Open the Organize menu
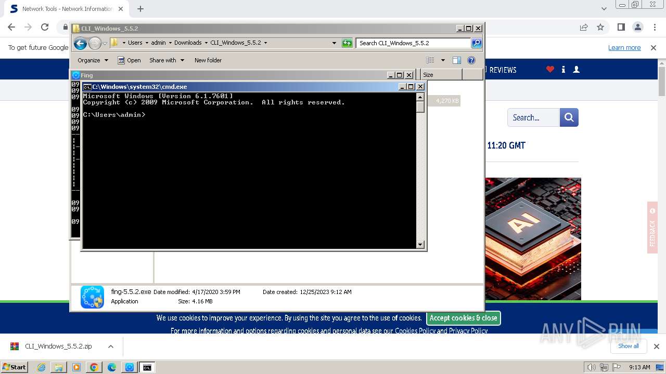Image resolution: width=666 pixels, height=374 pixels. (x=93, y=60)
